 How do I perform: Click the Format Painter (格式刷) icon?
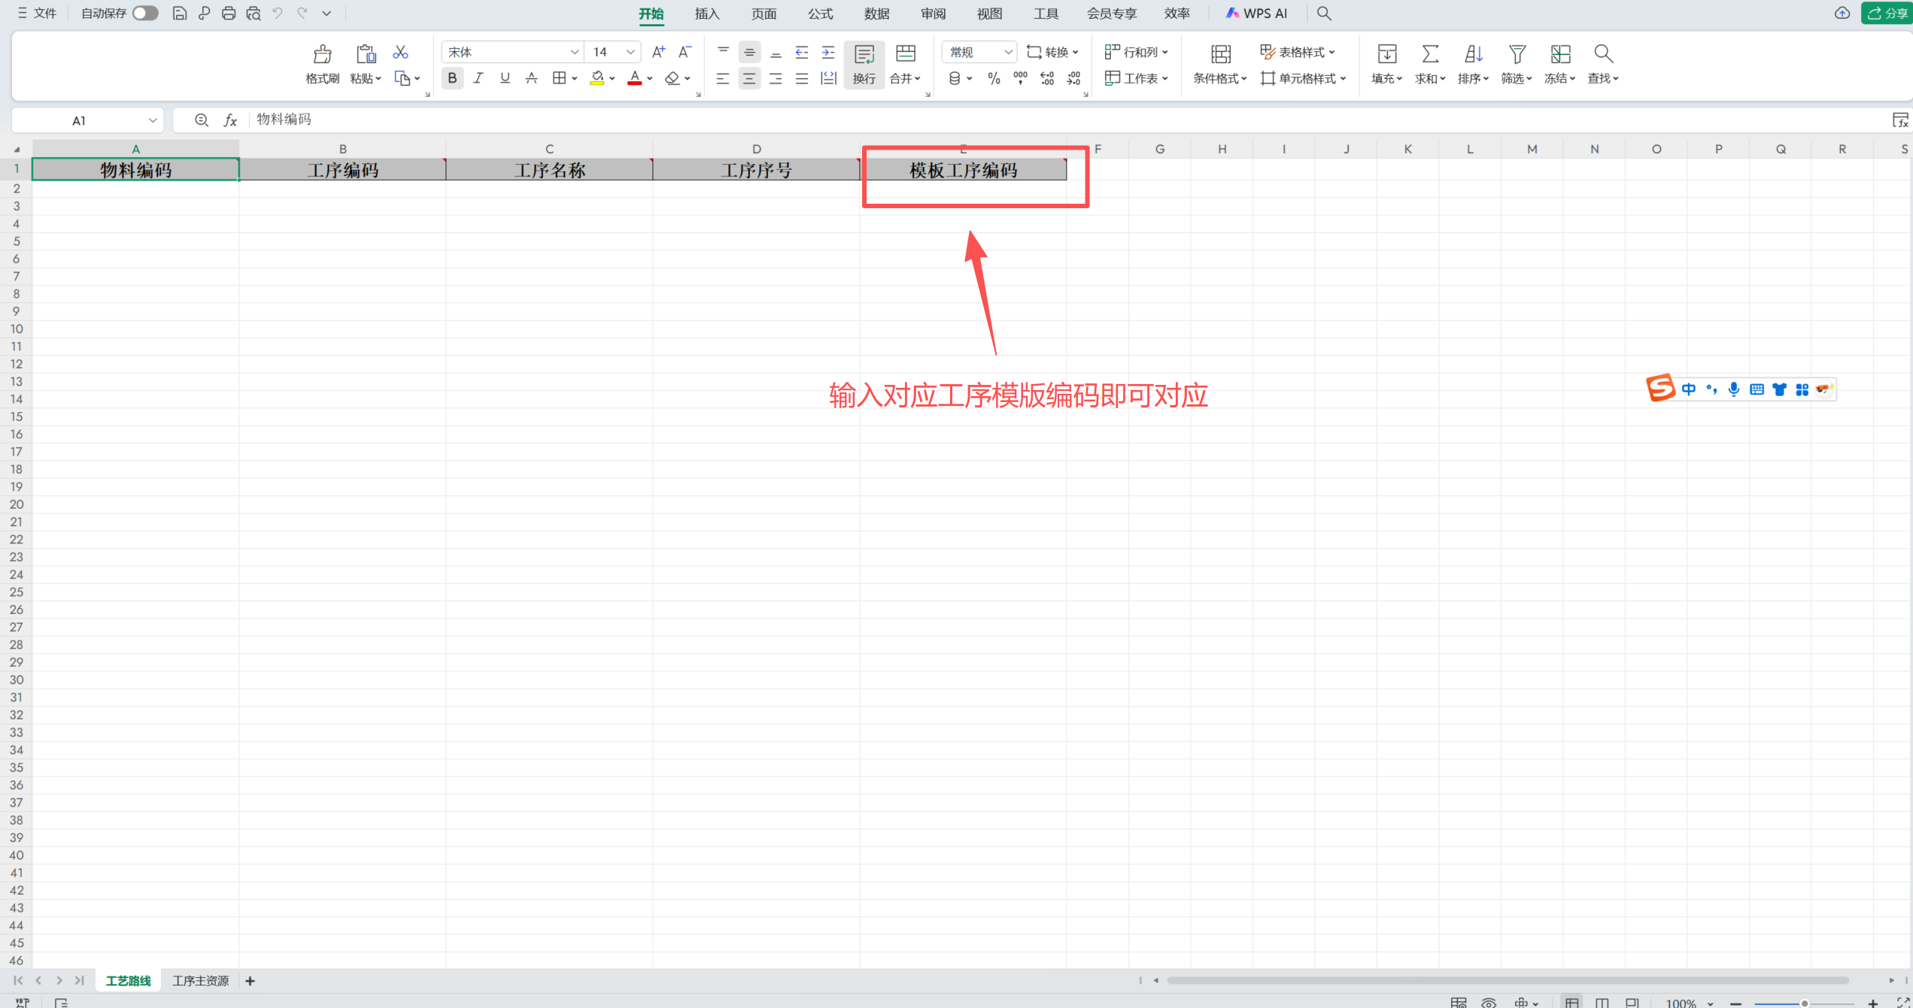[x=322, y=54]
